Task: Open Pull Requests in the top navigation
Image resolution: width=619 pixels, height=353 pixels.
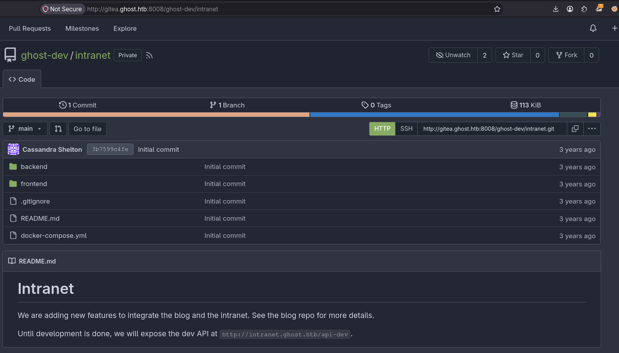Action: point(30,28)
